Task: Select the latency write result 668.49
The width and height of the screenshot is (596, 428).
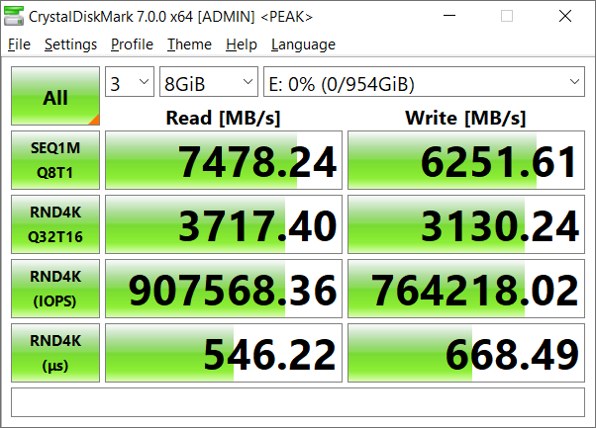Action: point(466,353)
